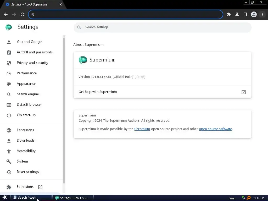
Task: Click the wrench System icon
Action: (9, 162)
